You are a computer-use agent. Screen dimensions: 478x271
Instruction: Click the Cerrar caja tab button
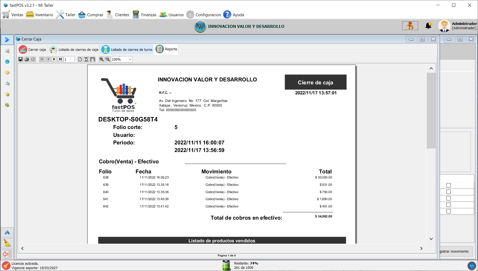pos(33,49)
